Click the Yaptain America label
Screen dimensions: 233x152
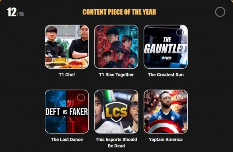166,140
